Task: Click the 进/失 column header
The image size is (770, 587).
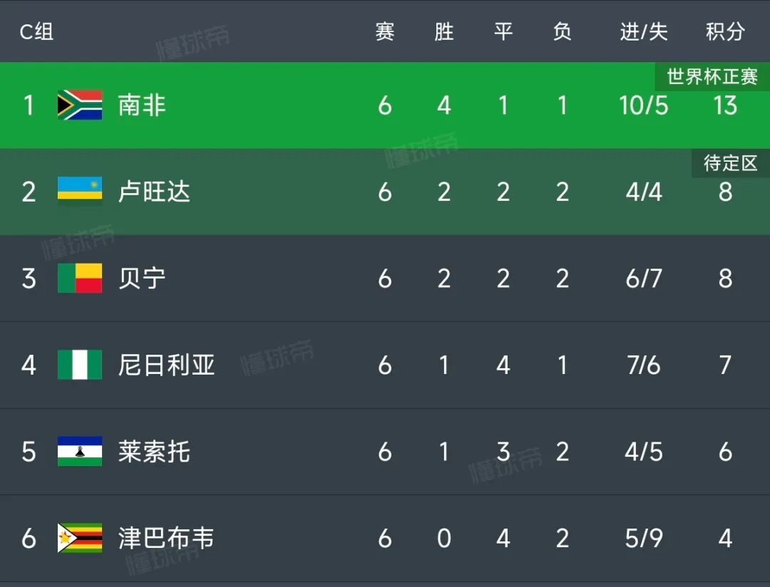Action: coord(643,31)
